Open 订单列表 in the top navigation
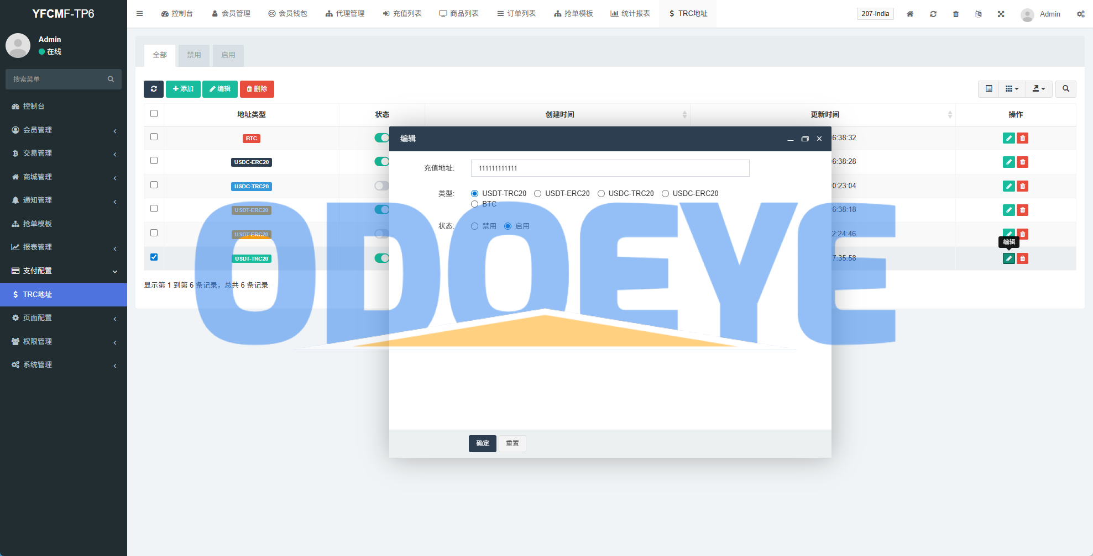This screenshot has width=1093, height=556. tap(516, 14)
